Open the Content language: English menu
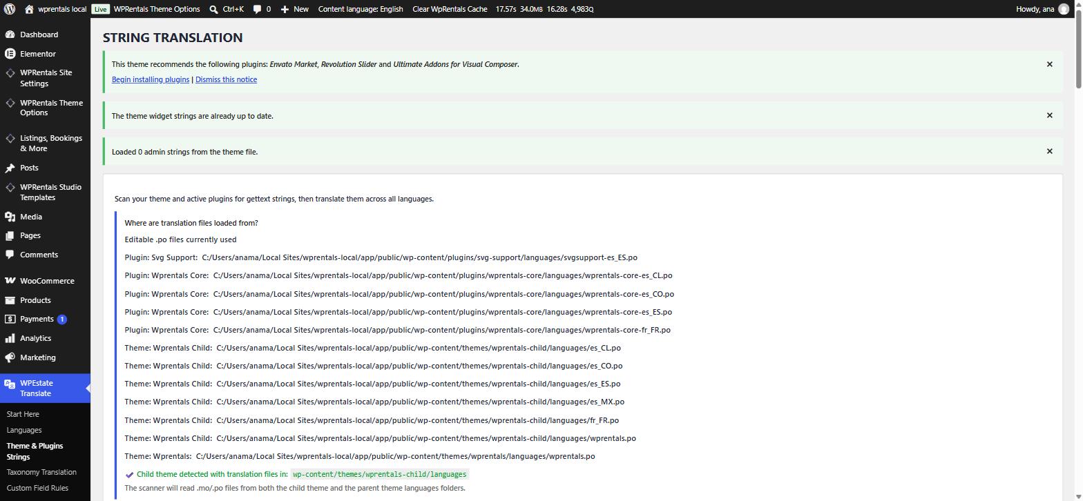The image size is (1083, 501). click(x=361, y=9)
